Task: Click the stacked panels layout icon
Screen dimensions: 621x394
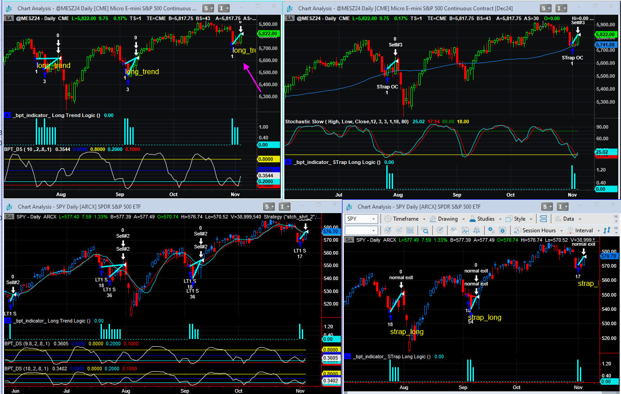Action: [543, 219]
